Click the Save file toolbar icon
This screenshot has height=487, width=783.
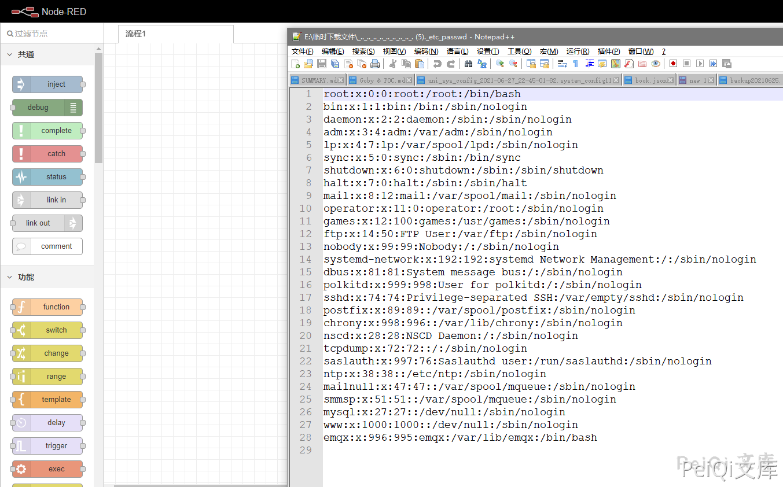(x=322, y=64)
